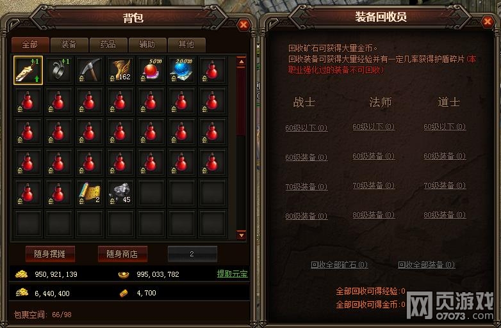Click the red 50w orb item

pyautogui.click(x=151, y=70)
